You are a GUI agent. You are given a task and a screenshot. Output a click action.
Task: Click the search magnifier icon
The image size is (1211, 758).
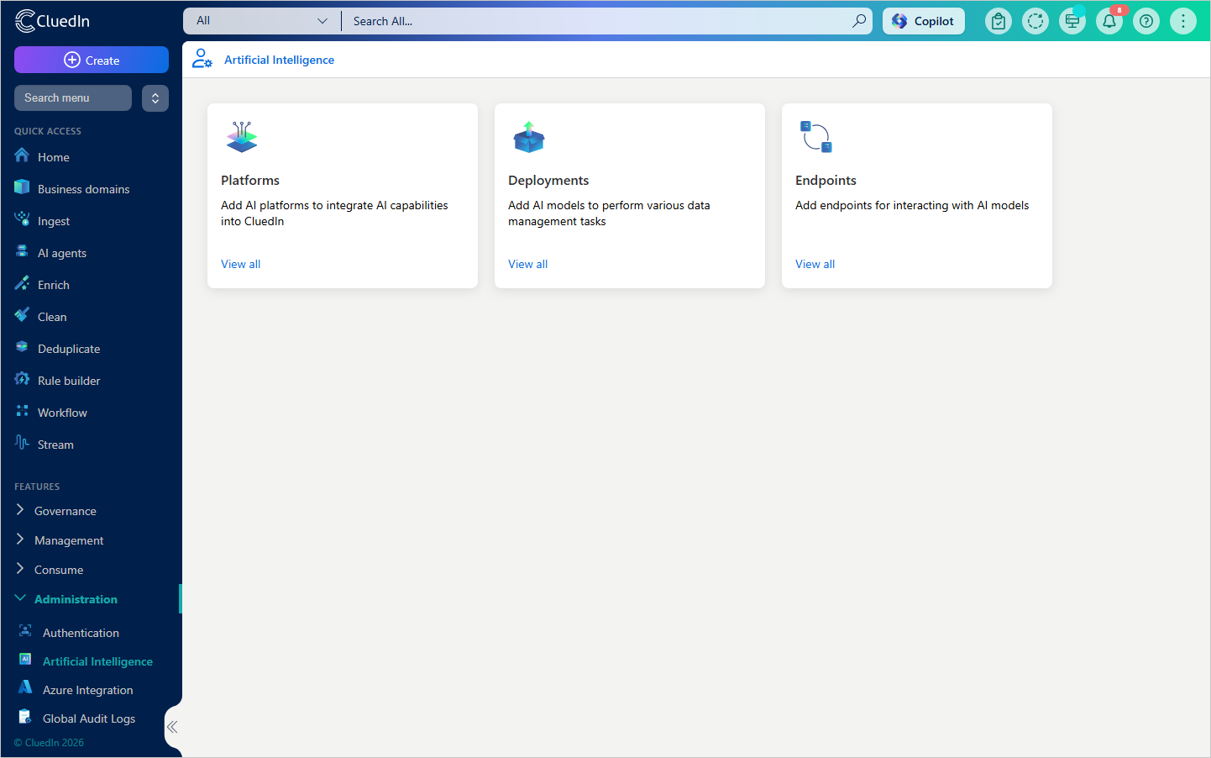click(x=859, y=21)
